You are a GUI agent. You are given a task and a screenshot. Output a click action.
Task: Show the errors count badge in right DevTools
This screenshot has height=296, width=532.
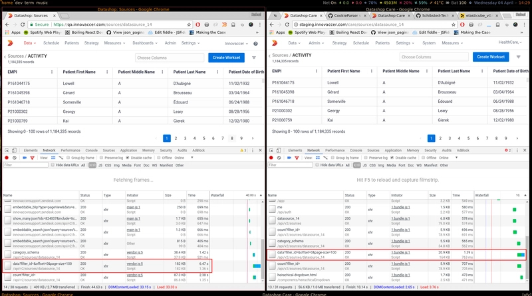[x=507, y=151]
